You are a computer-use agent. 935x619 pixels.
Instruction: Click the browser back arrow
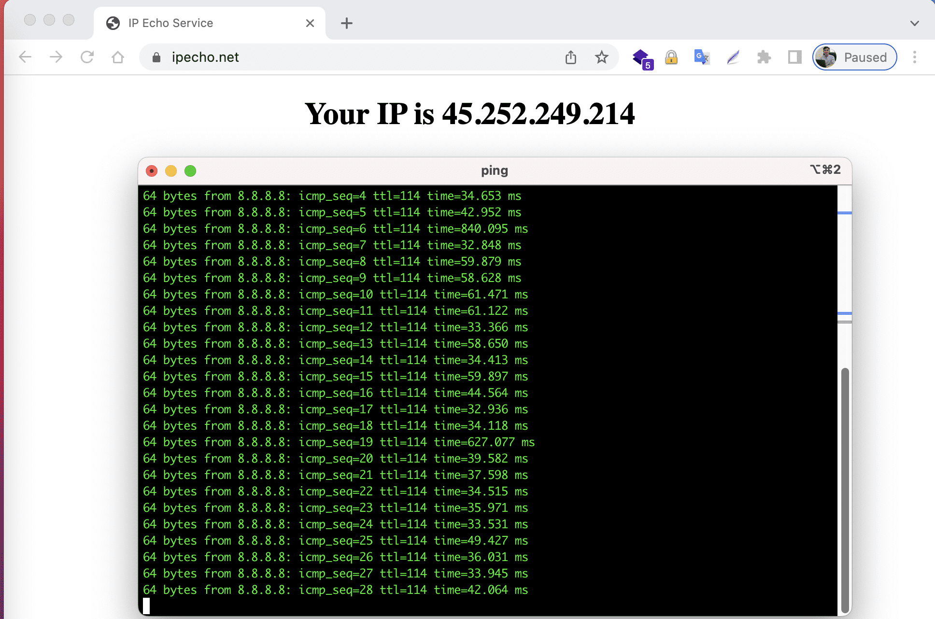coord(25,57)
